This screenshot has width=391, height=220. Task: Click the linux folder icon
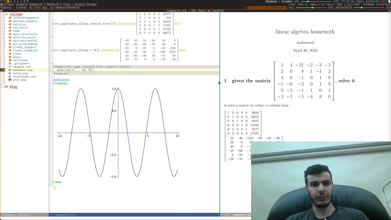[x=10, y=54]
